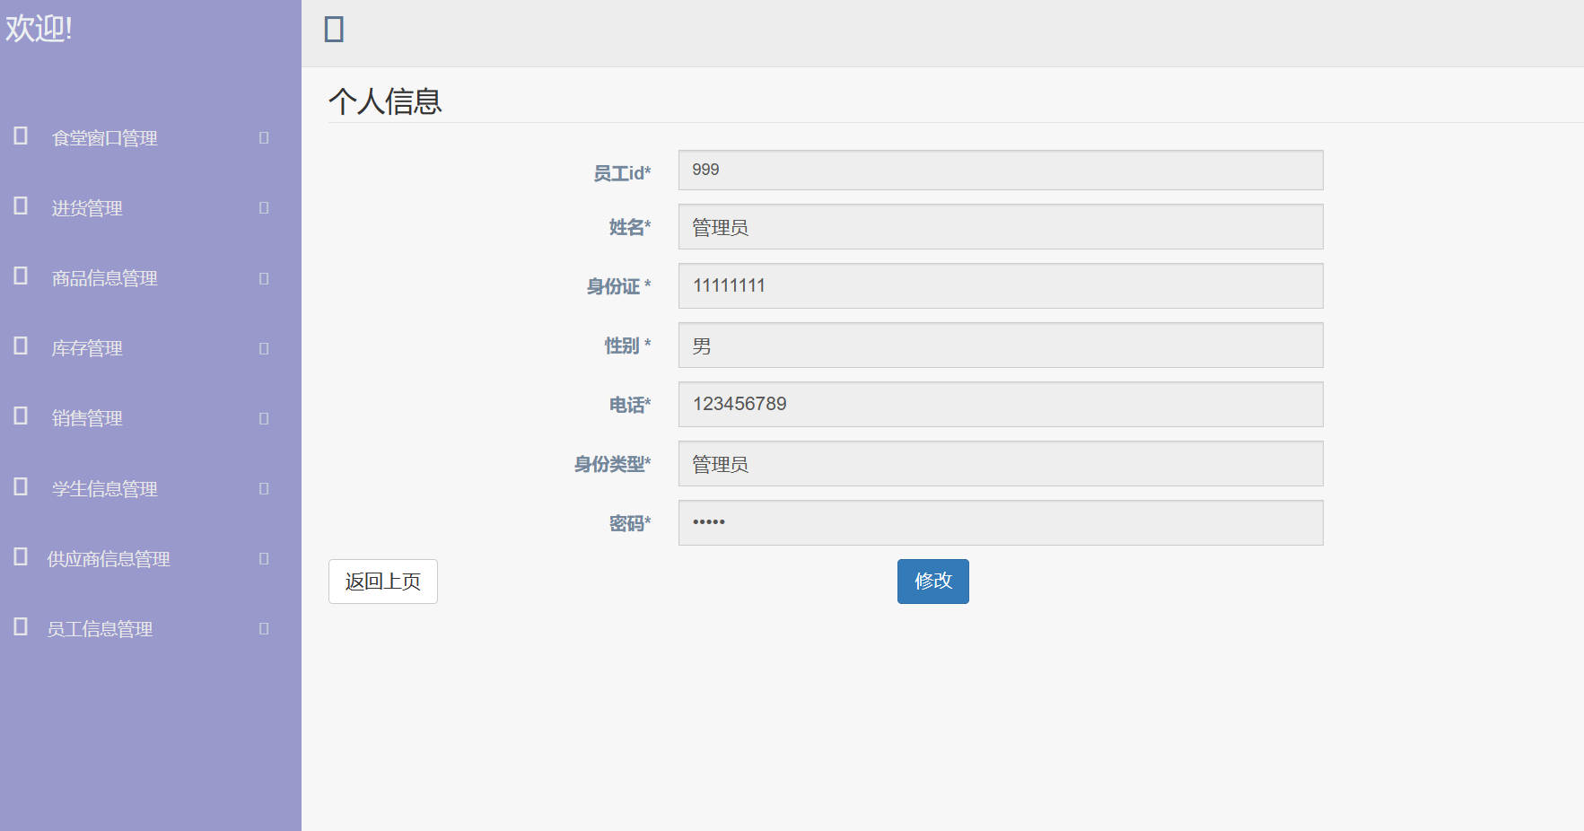Expand the 库存管理 submenu chevron
Viewport: 1584px width, 831px height.
click(263, 347)
